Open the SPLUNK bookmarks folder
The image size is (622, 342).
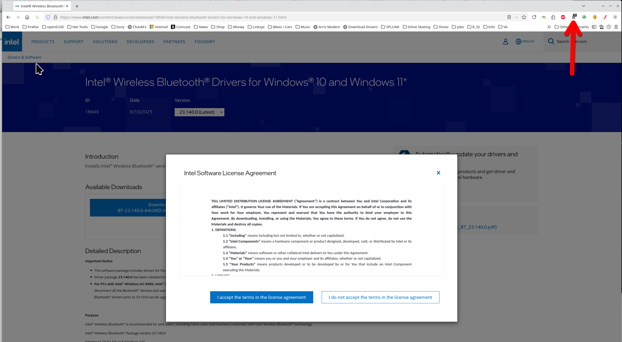[x=390, y=27]
